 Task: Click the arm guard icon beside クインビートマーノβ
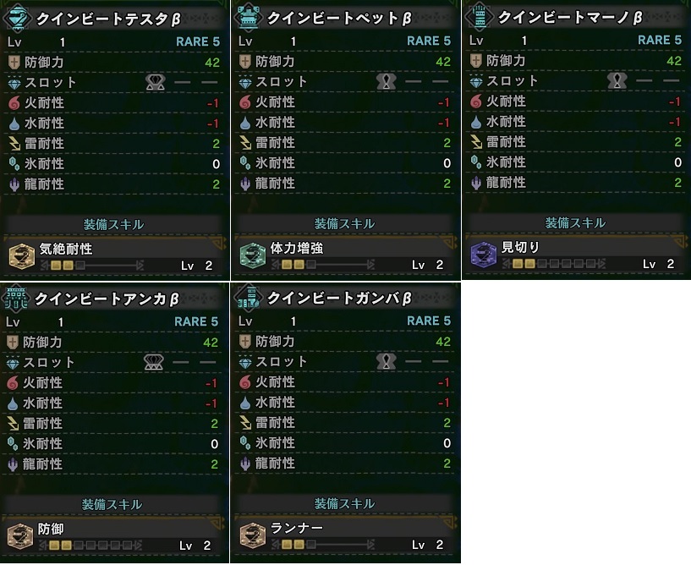tap(479, 16)
